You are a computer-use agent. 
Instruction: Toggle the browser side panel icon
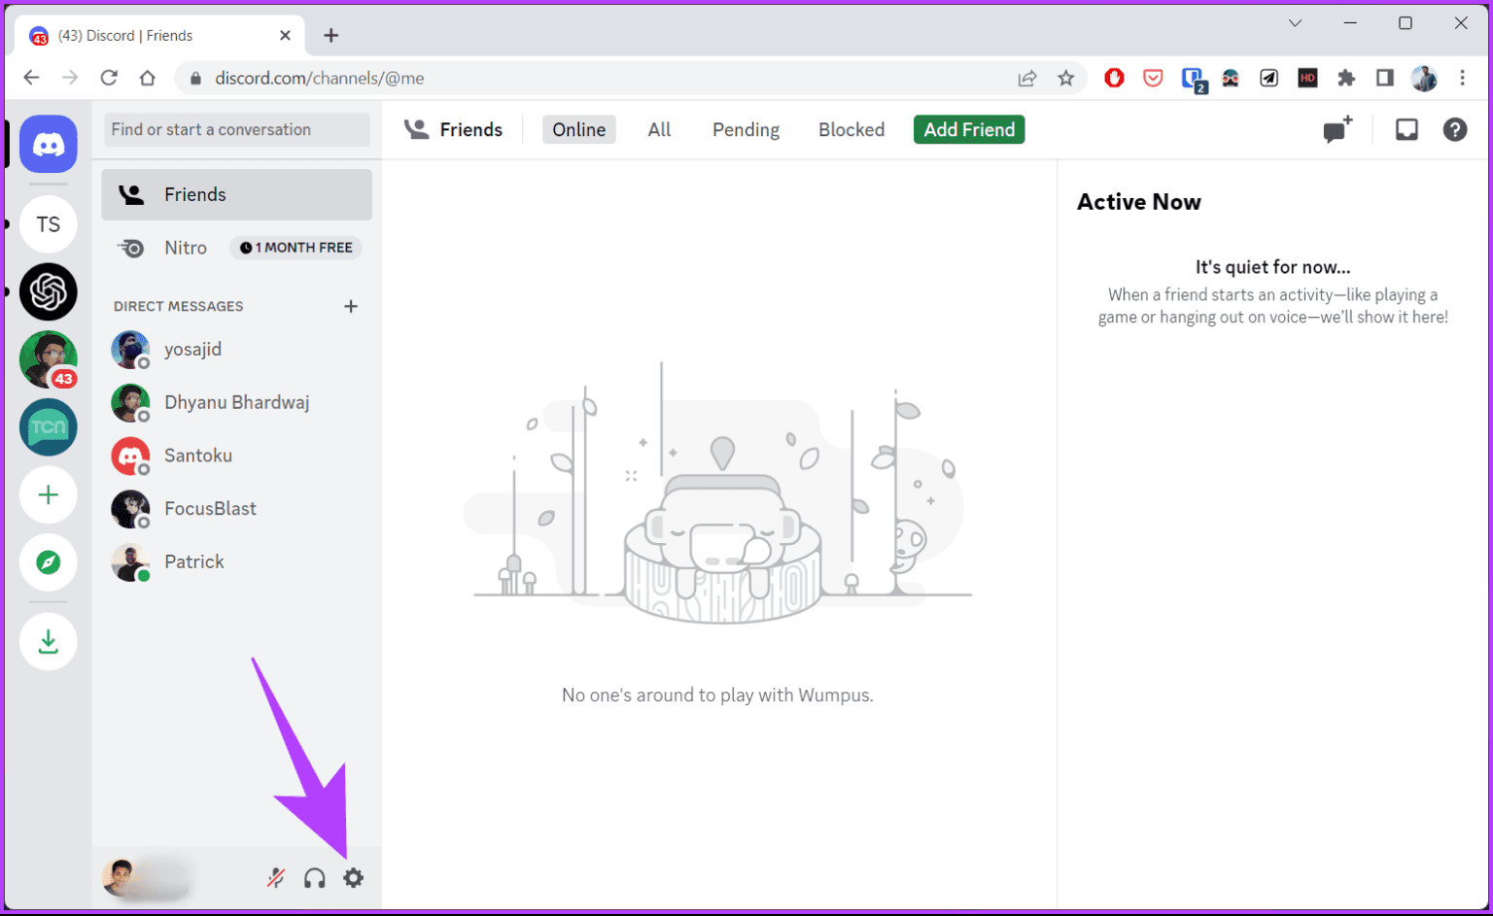[1385, 78]
